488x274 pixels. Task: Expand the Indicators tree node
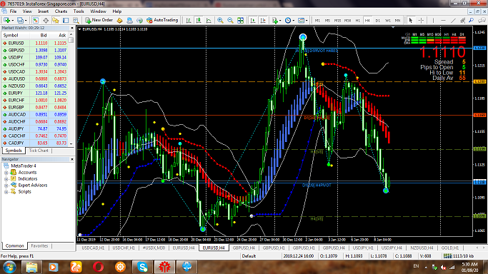click(6, 179)
